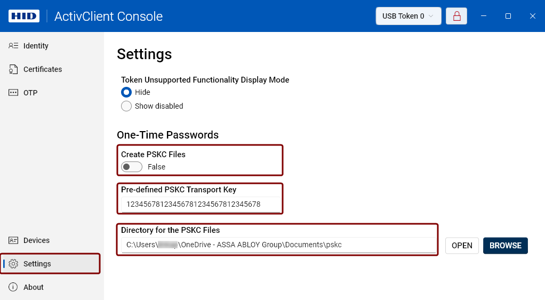The width and height of the screenshot is (545, 300).
Task: Select the Hide radio button
Action: pyautogui.click(x=126, y=92)
